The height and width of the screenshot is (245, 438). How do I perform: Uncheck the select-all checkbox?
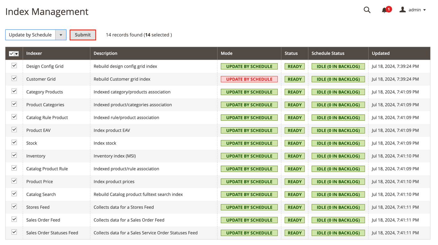point(12,53)
